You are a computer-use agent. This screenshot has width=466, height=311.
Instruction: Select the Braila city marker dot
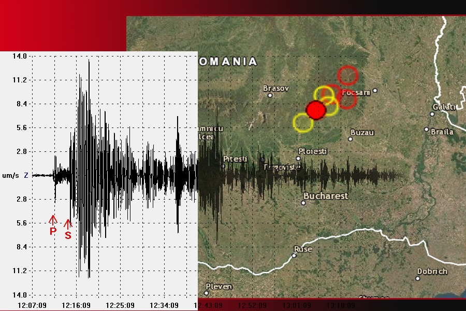(x=426, y=130)
